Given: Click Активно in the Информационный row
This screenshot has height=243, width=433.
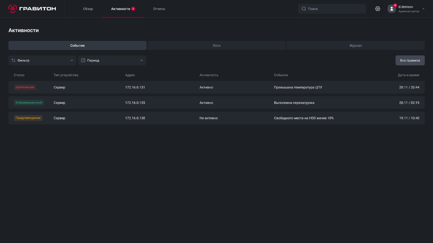Looking at the screenshot, I should [206, 103].
